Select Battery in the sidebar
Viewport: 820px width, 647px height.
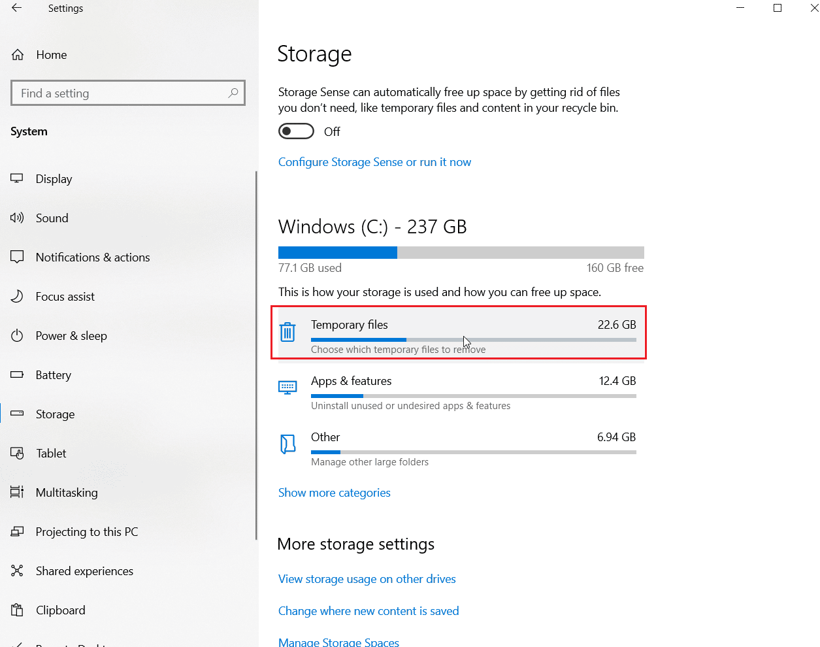[54, 374]
